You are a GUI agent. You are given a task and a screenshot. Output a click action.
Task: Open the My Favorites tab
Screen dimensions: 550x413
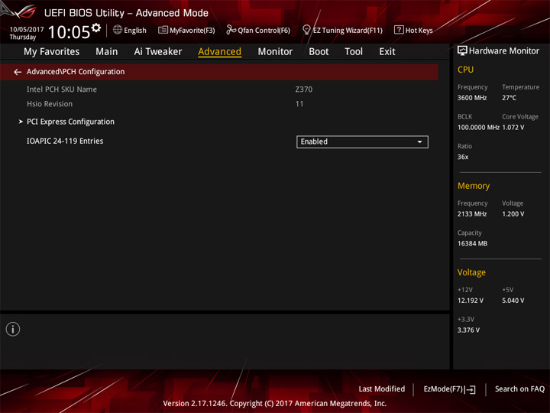[x=52, y=52]
